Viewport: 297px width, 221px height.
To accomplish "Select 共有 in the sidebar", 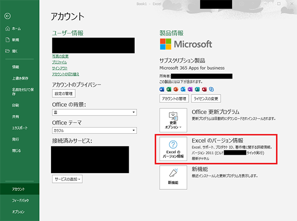I will pos(15,117).
